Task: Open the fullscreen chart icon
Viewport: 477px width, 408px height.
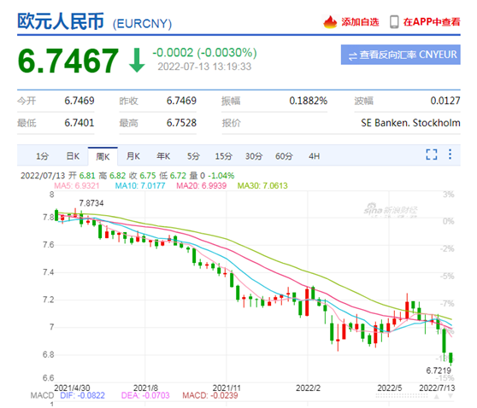Action: click(x=432, y=154)
